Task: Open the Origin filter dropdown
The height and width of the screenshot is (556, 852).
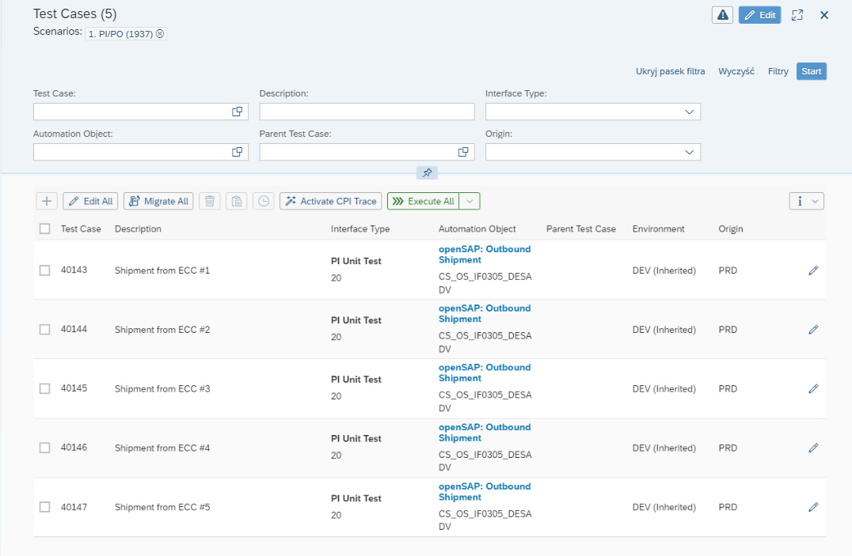Action: pos(689,152)
